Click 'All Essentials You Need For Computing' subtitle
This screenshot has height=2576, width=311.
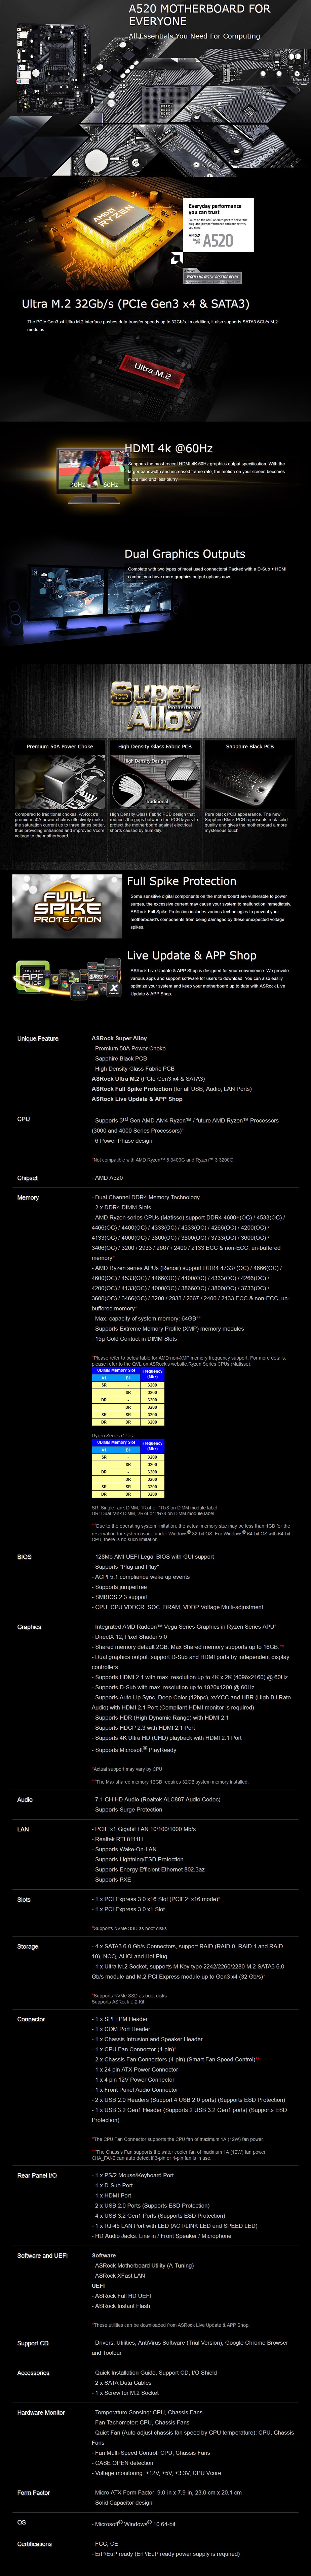click(194, 36)
